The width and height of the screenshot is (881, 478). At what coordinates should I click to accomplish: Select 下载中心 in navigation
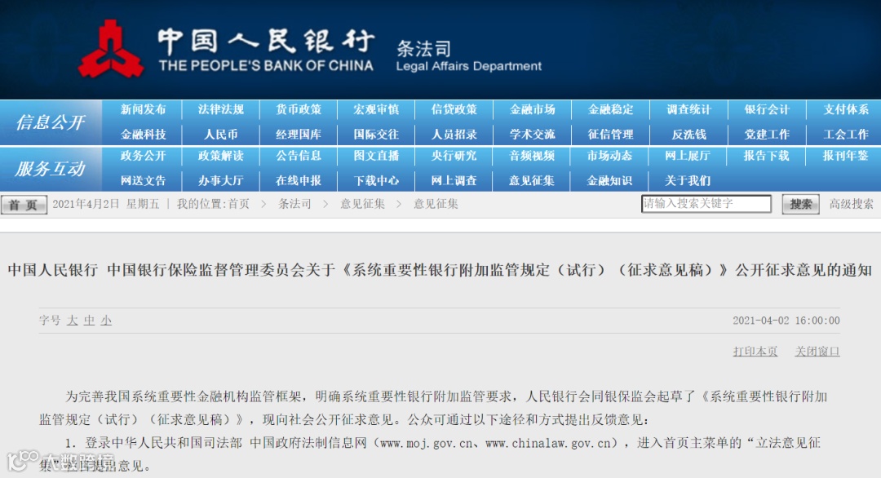376,180
